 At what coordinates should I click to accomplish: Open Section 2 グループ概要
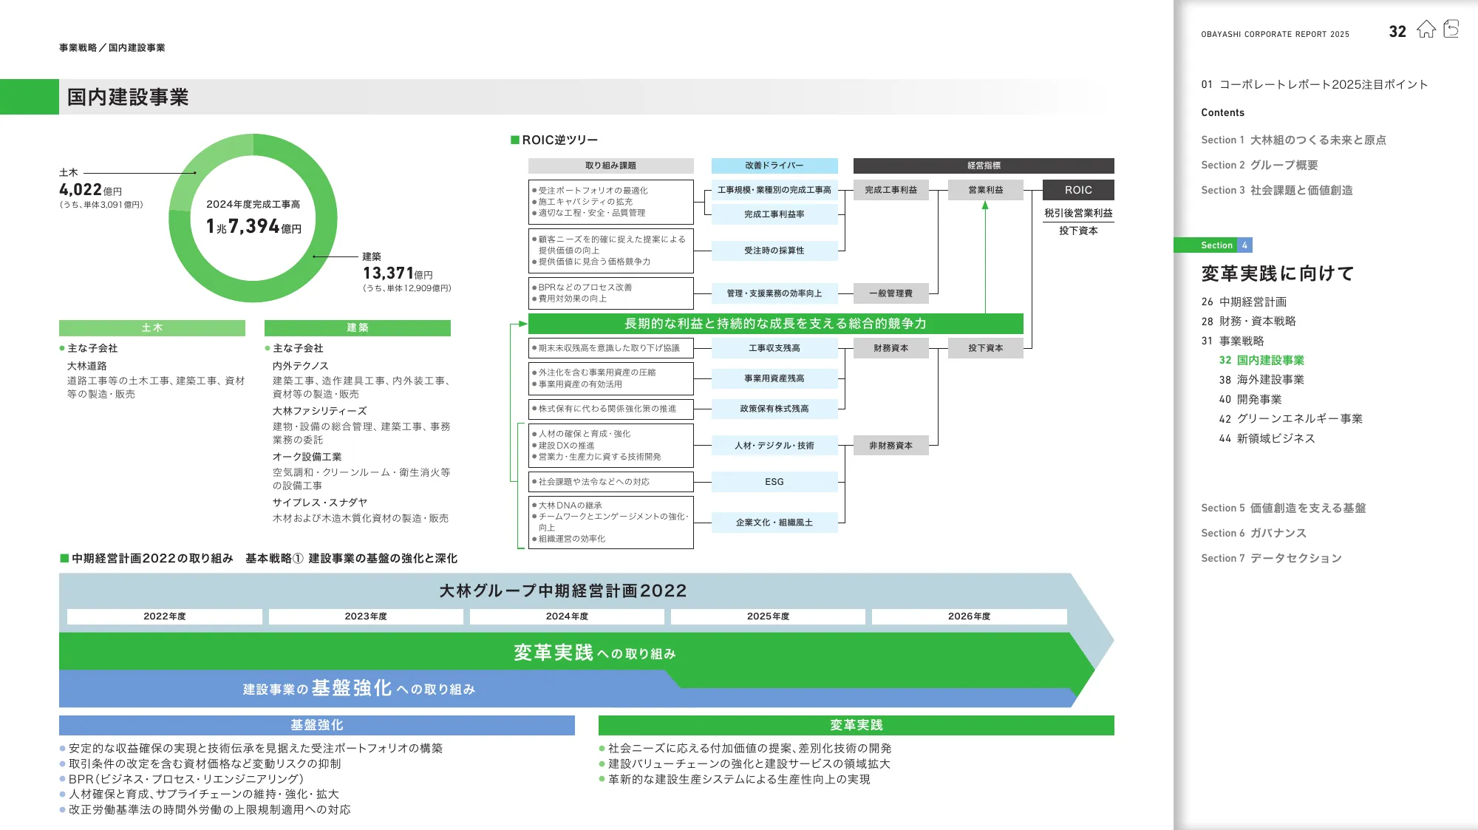[x=1259, y=165]
